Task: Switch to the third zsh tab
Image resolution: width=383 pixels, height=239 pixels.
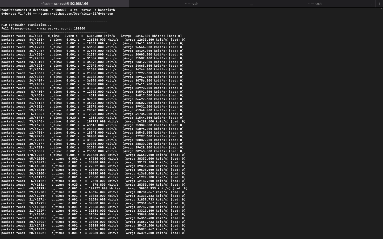Action: [315, 4]
